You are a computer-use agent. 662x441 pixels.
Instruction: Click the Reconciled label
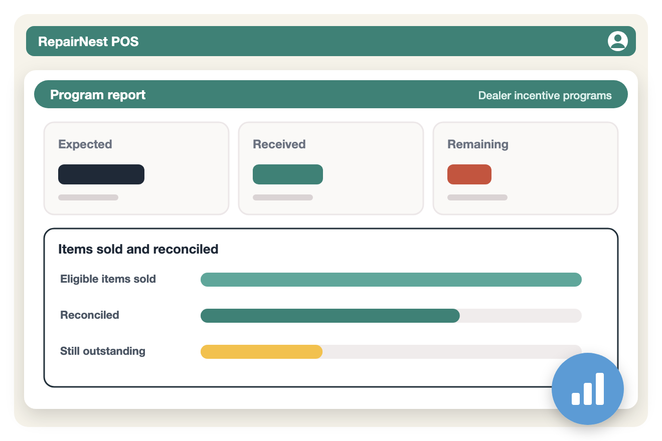(90, 315)
